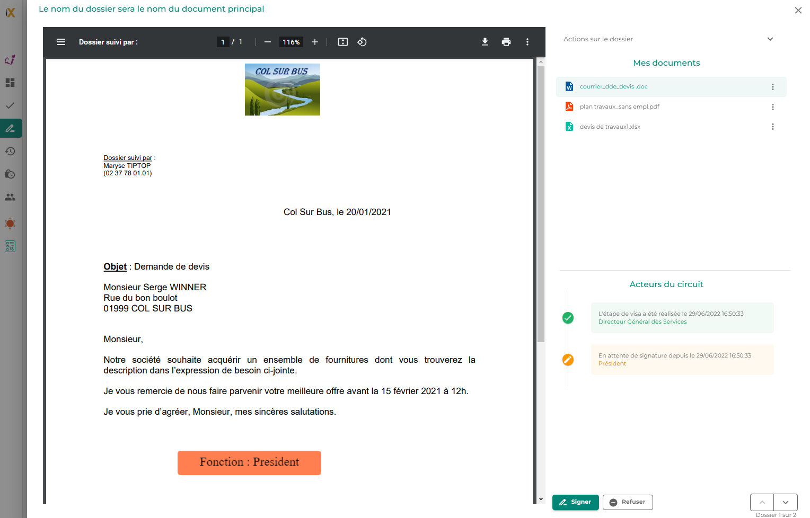Image resolution: width=810 pixels, height=518 pixels.
Task: Close the dossier dialog
Action: click(798, 10)
